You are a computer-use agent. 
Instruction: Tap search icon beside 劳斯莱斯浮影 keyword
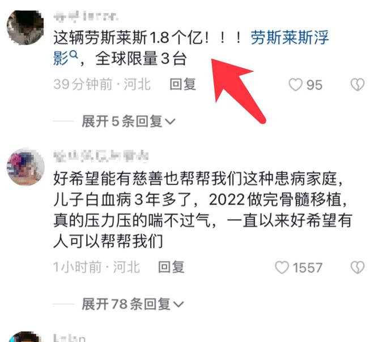74,55
